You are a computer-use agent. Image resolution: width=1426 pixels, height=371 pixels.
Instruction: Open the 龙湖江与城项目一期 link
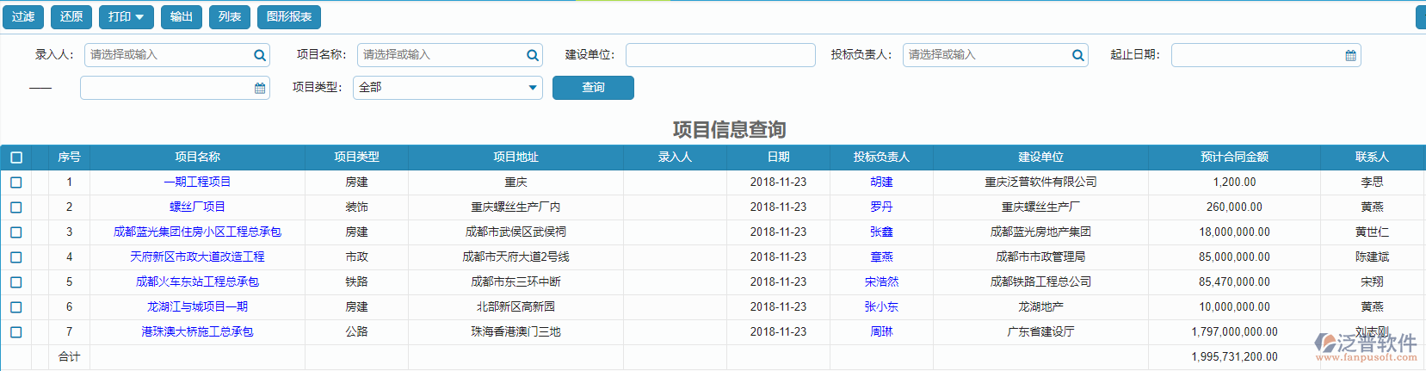click(x=197, y=307)
